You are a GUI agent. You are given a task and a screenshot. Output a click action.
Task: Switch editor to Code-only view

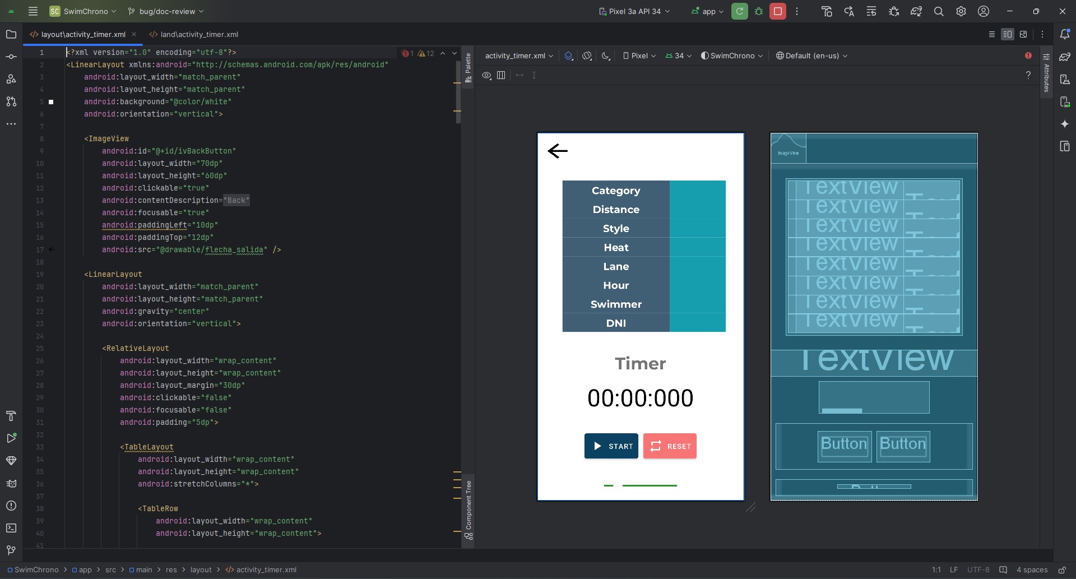(991, 34)
